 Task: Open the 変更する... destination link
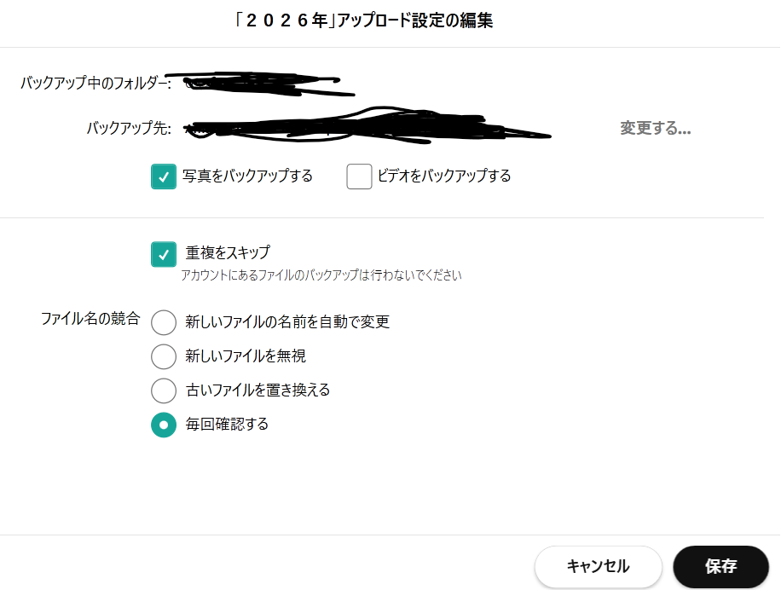(655, 129)
